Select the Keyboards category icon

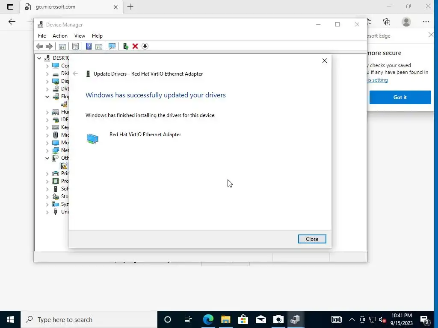click(x=56, y=127)
